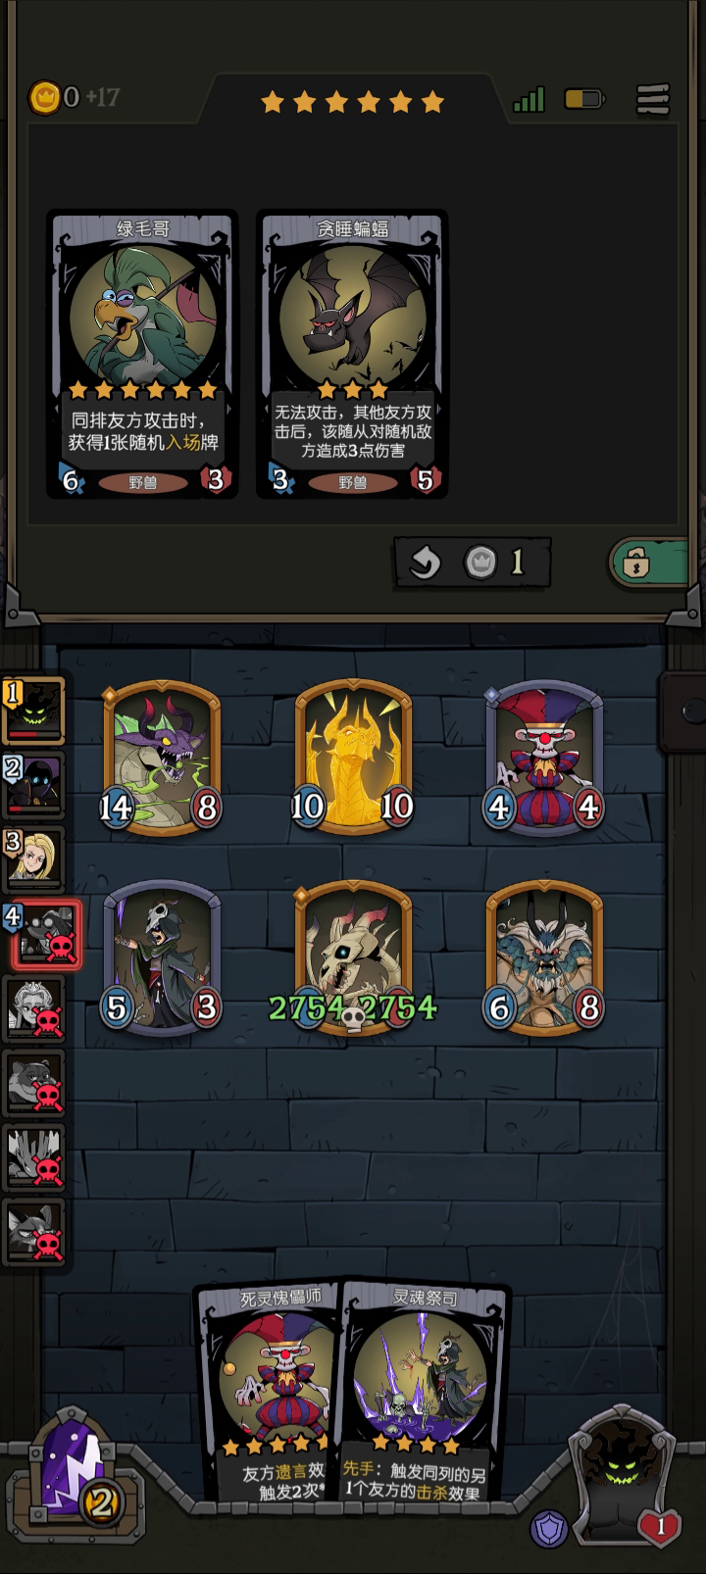The width and height of the screenshot is (706, 1574).
Task: Choose player 3 blonde avatar
Action: 34,859
